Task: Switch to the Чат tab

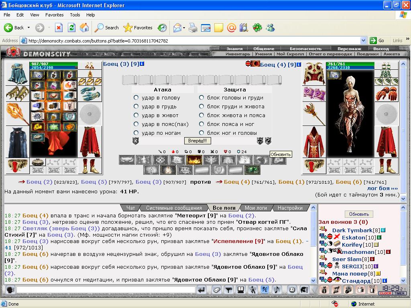Action: (130, 208)
